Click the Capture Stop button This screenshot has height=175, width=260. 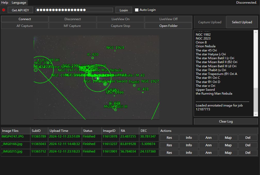tap(120, 26)
